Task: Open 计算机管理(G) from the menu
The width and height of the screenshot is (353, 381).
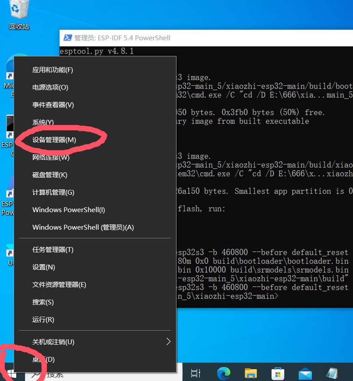Action: [53, 192]
